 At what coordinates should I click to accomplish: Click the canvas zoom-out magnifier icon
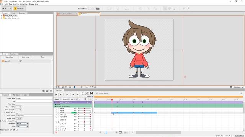pyautogui.click(x=70, y=87)
